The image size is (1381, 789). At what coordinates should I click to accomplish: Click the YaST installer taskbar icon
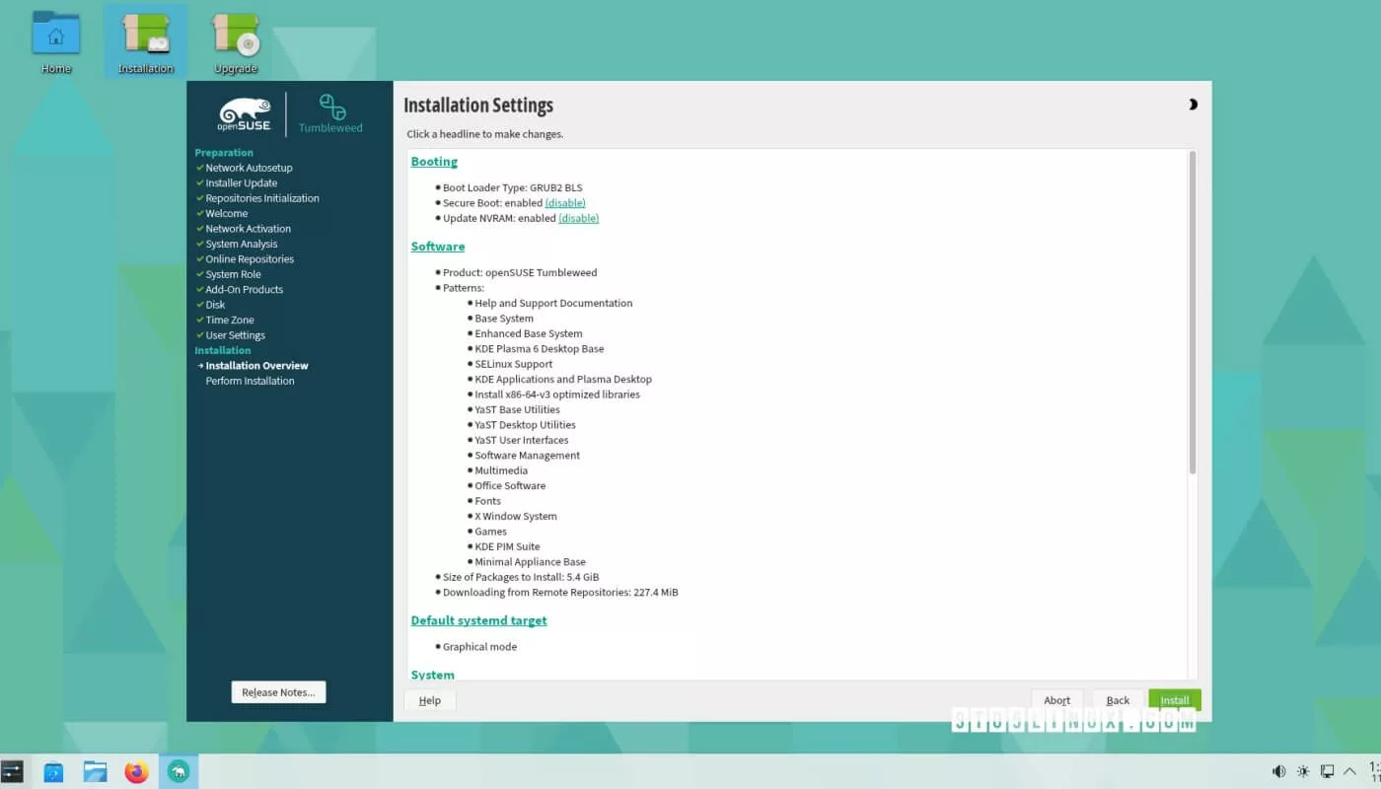click(x=179, y=772)
